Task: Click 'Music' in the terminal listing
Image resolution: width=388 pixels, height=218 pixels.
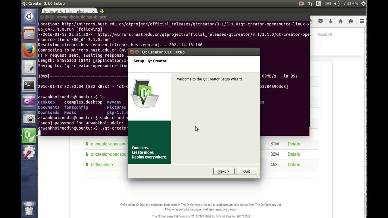Action: [x=70, y=112]
